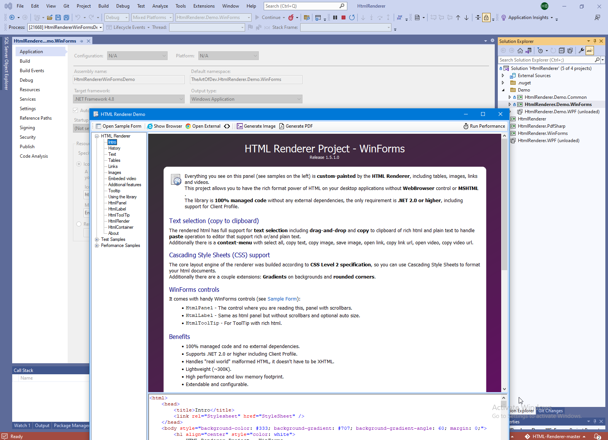The width and height of the screenshot is (608, 440).
Task: Click the Search Solution Explorer field
Action: 546,60
